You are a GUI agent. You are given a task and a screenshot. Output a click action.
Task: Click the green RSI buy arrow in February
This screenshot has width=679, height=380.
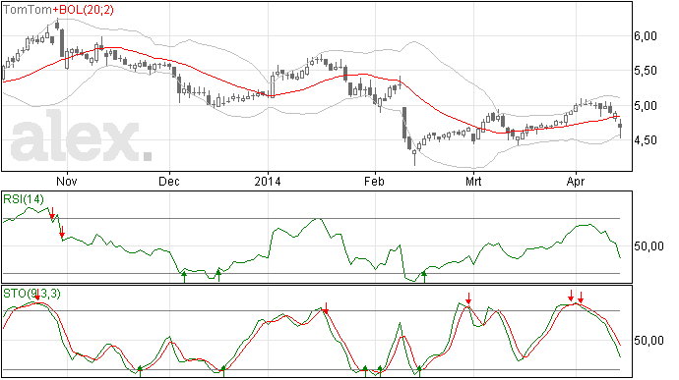coord(424,277)
